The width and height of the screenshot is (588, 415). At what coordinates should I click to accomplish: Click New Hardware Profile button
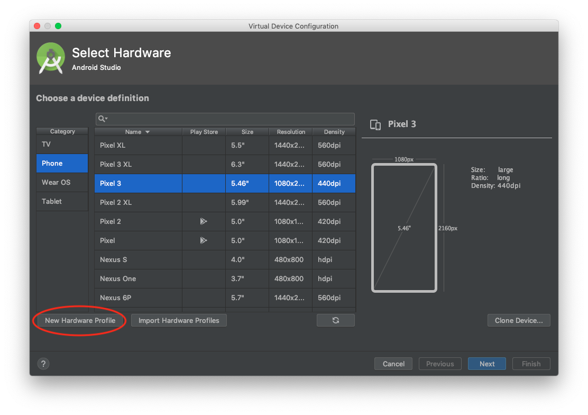pyautogui.click(x=80, y=320)
